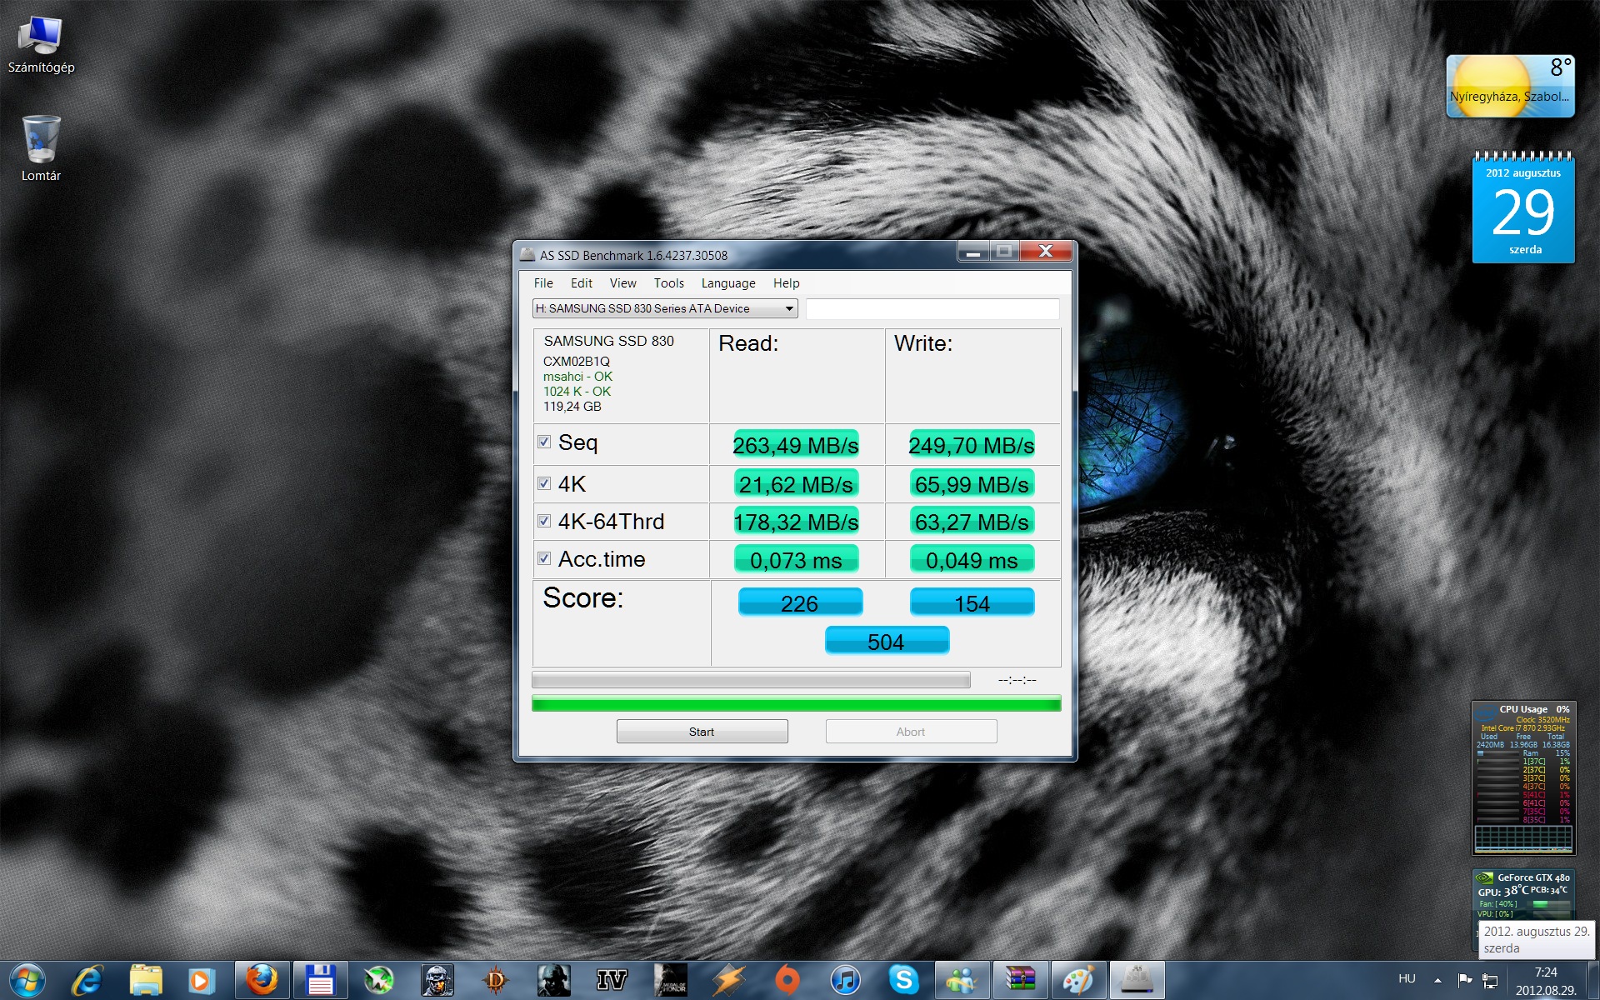Screen dimensions: 1600x1000
Task: Click Seq read value 263,49 MB/s
Action: coord(796,445)
